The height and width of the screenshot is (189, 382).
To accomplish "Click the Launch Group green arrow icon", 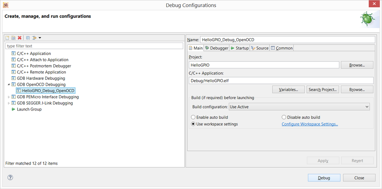I will click(x=14, y=109).
